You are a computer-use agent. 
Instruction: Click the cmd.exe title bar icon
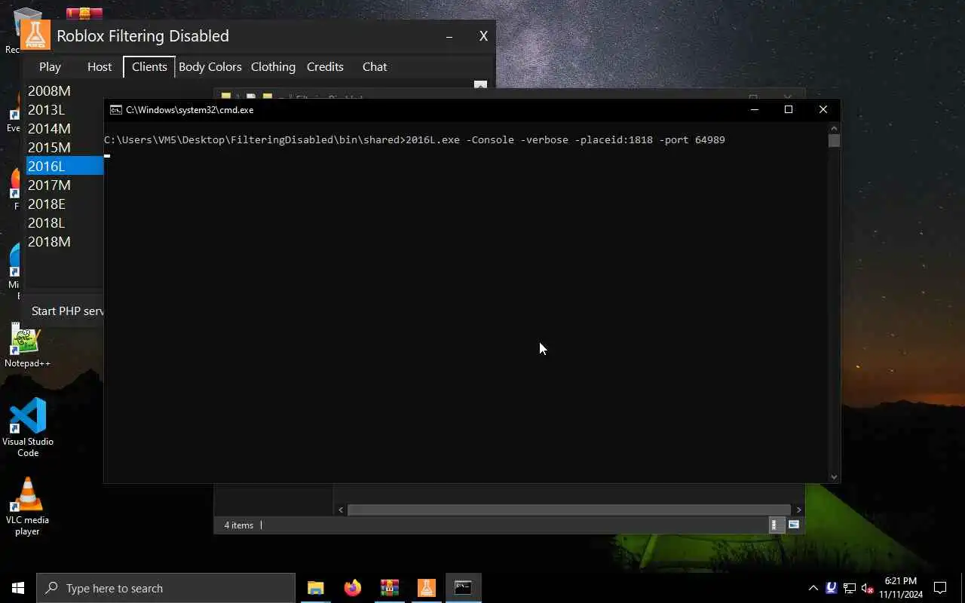115,109
